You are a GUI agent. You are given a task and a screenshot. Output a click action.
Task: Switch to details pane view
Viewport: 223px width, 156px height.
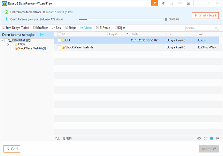click(217, 138)
